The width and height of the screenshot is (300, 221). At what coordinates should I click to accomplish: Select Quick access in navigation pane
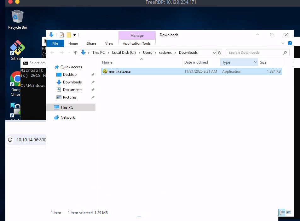pyautogui.click(x=71, y=67)
